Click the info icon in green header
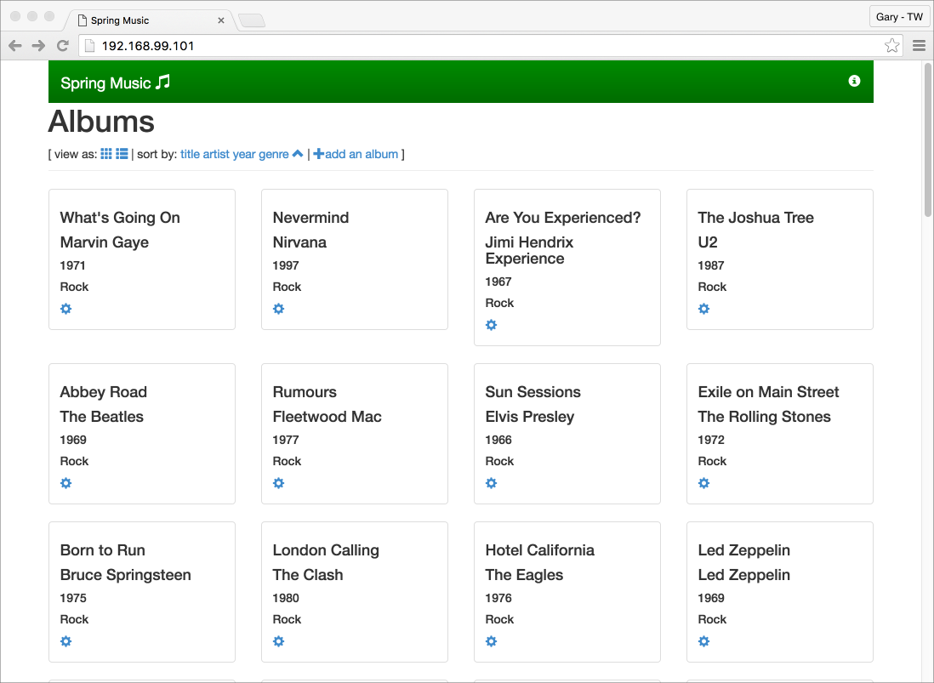Viewport: 934px width, 683px height. pos(854,81)
